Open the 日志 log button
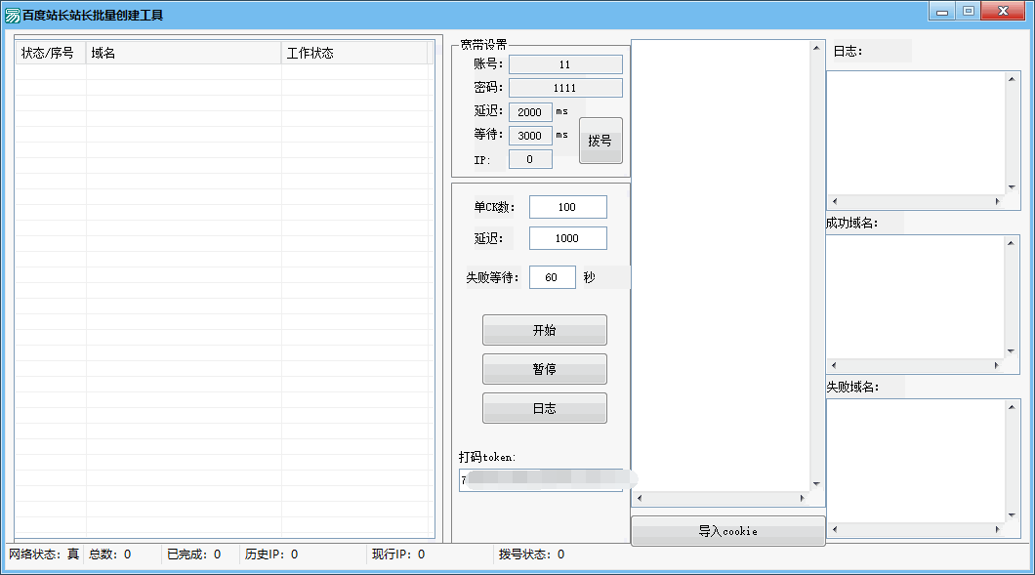The image size is (1035, 575). coord(545,409)
